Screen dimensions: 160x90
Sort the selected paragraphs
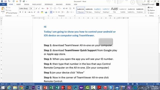pyautogui.click(x=70, y=8)
